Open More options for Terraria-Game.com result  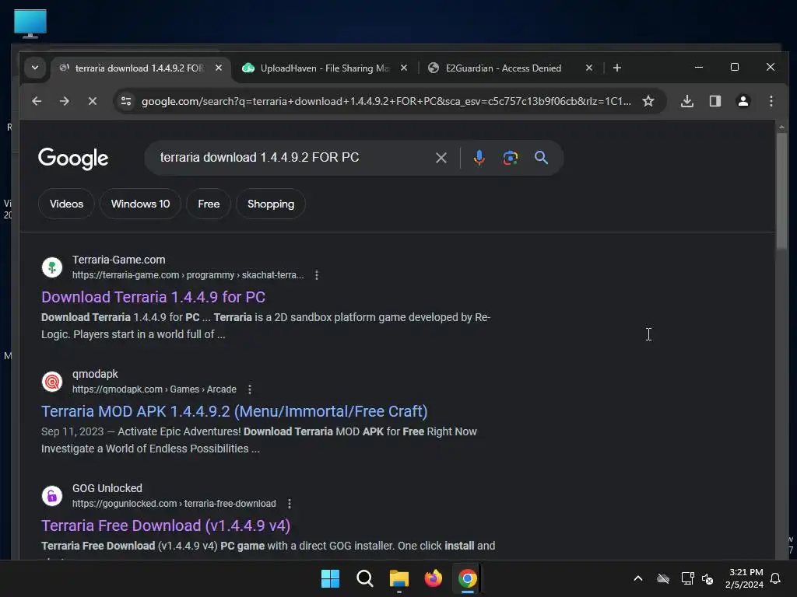(317, 275)
